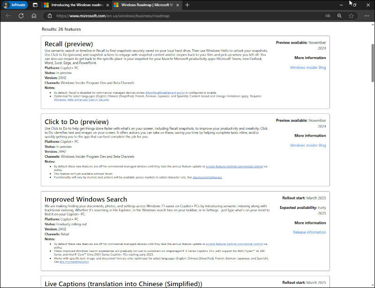Open 'enable features behind commercial control' in Click to Do notes

click(234, 166)
